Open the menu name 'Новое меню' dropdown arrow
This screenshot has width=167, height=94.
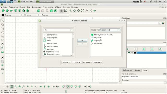pos(119,30)
